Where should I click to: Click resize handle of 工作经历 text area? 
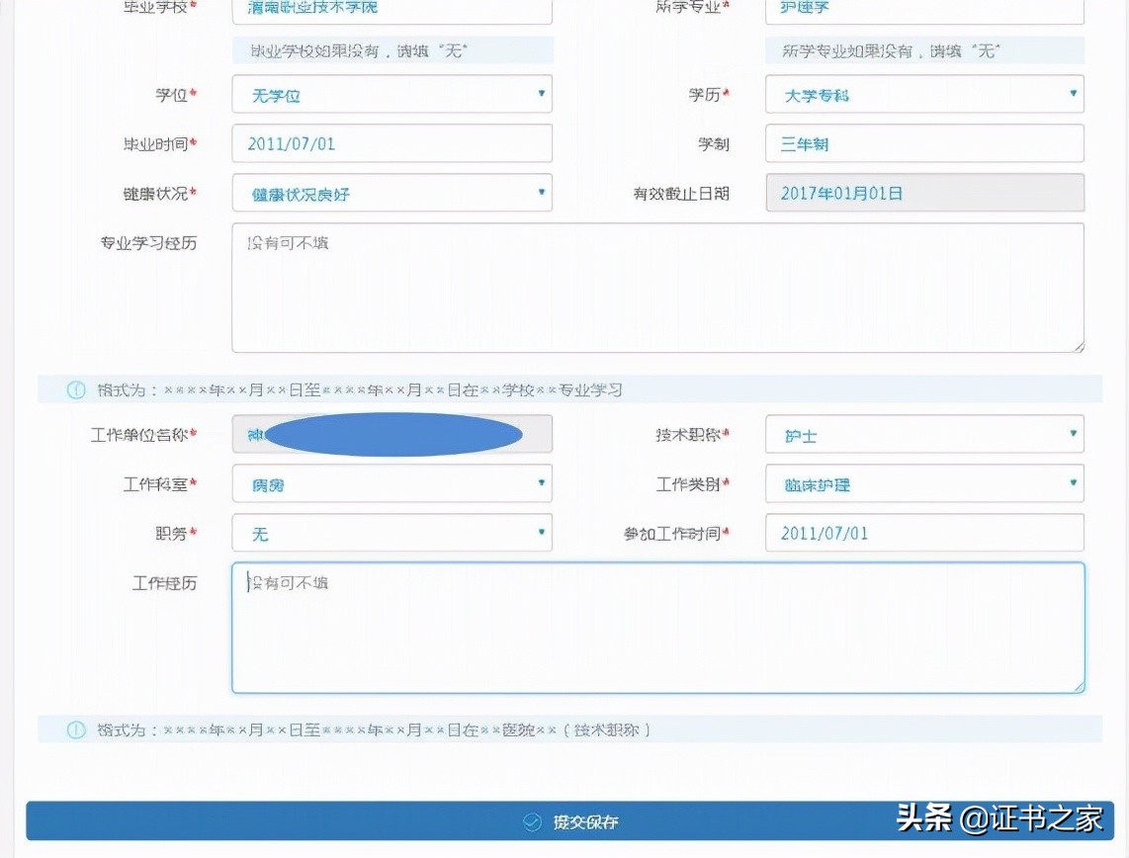[x=1079, y=687]
